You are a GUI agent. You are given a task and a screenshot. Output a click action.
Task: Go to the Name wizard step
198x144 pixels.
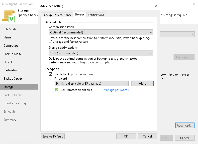click(7, 37)
